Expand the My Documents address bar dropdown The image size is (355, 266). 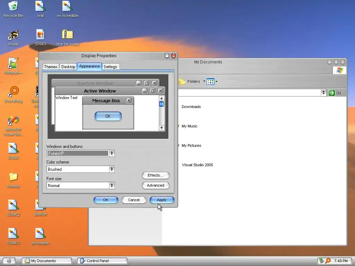pos(323,92)
